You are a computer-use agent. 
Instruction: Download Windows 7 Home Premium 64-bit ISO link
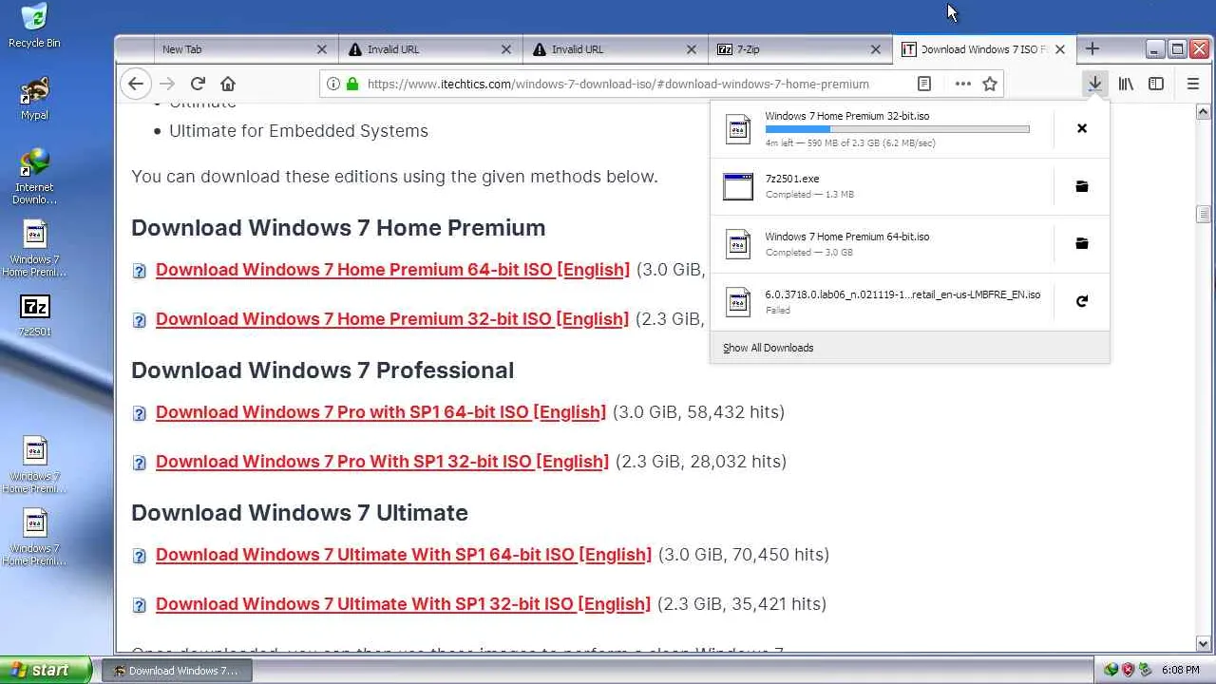click(392, 270)
